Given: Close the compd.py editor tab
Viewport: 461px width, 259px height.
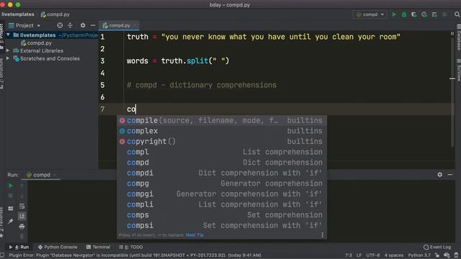Looking at the screenshot, I should (x=135, y=26).
